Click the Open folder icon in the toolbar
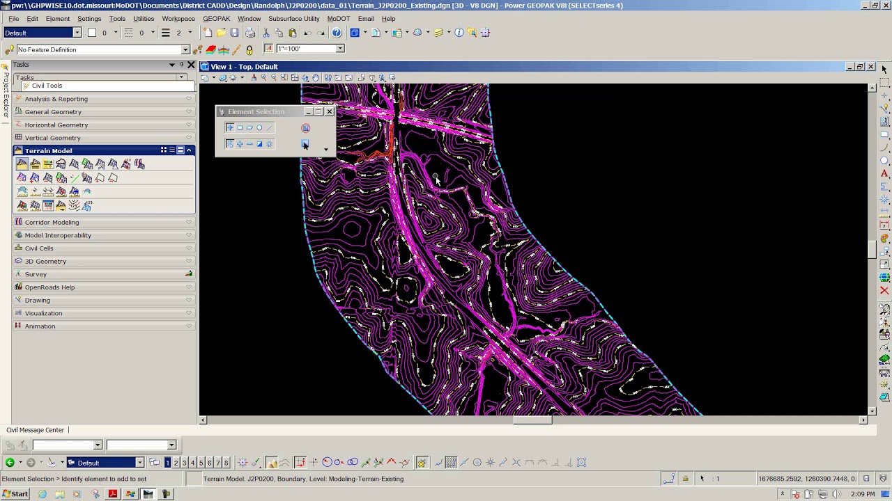 [221, 33]
